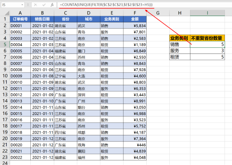Select the 不重复省份数量 header cell
The image size is (232, 165).
click(x=207, y=38)
